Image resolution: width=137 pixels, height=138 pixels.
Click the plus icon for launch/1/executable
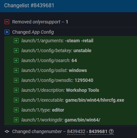[16, 100]
